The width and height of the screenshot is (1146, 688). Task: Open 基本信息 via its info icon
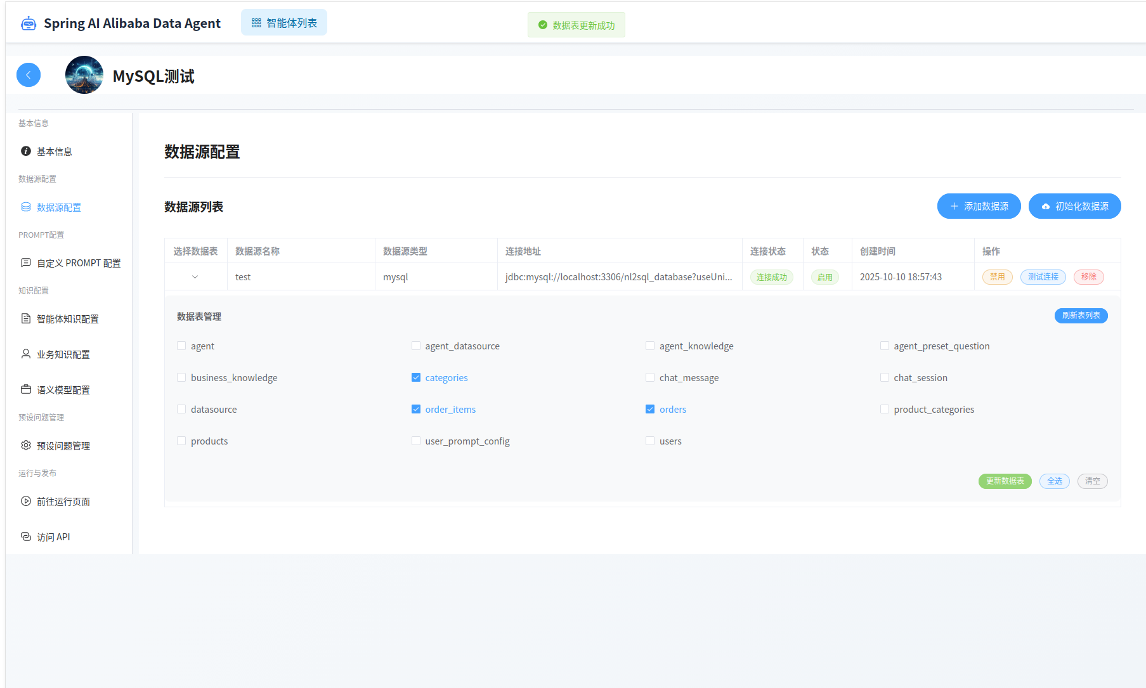click(x=26, y=151)
